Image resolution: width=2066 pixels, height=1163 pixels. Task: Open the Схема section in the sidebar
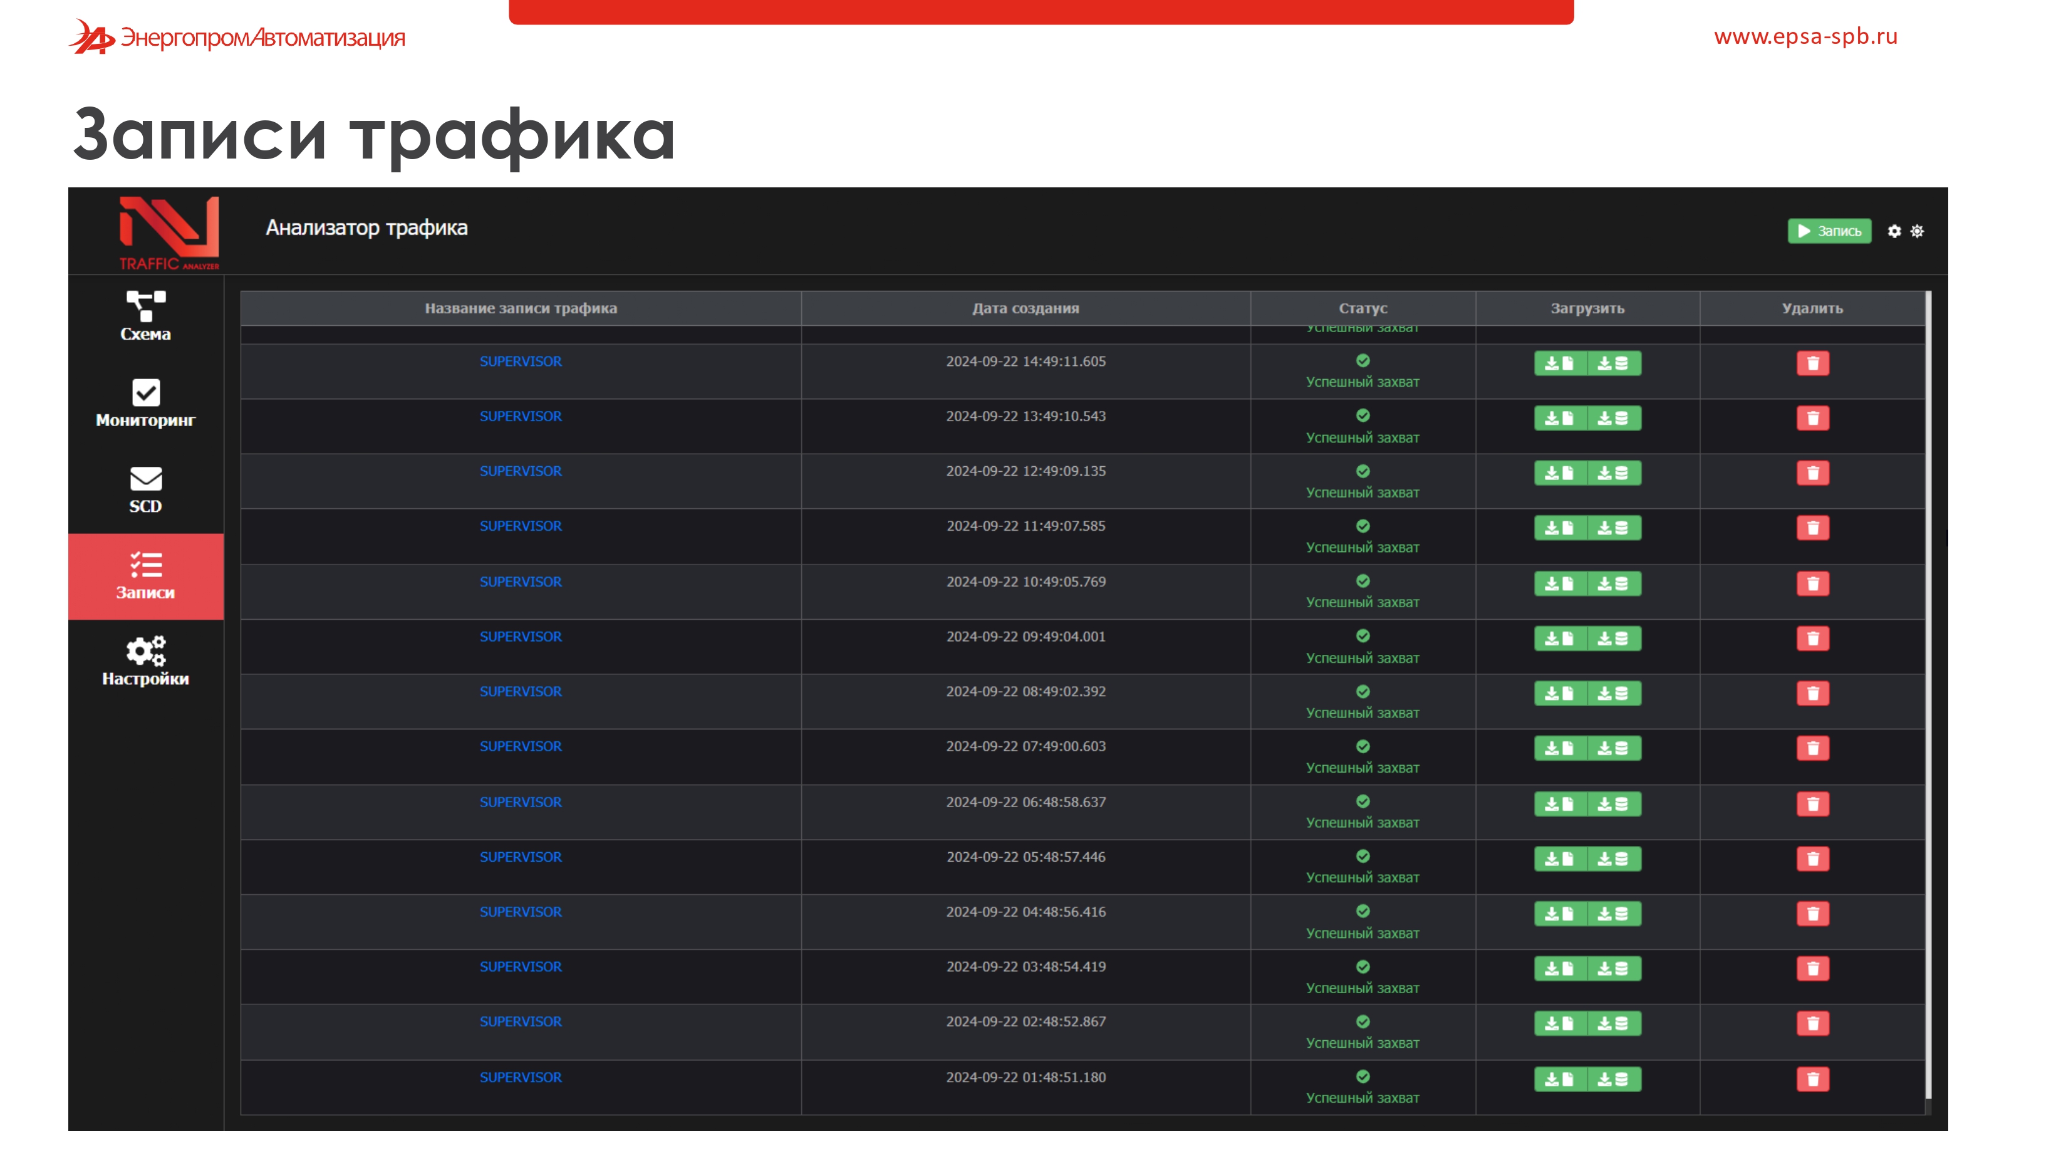pyautogui.click(x=145, y=318)
